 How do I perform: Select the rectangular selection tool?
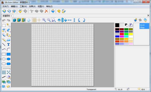click(x=4, y=25)
